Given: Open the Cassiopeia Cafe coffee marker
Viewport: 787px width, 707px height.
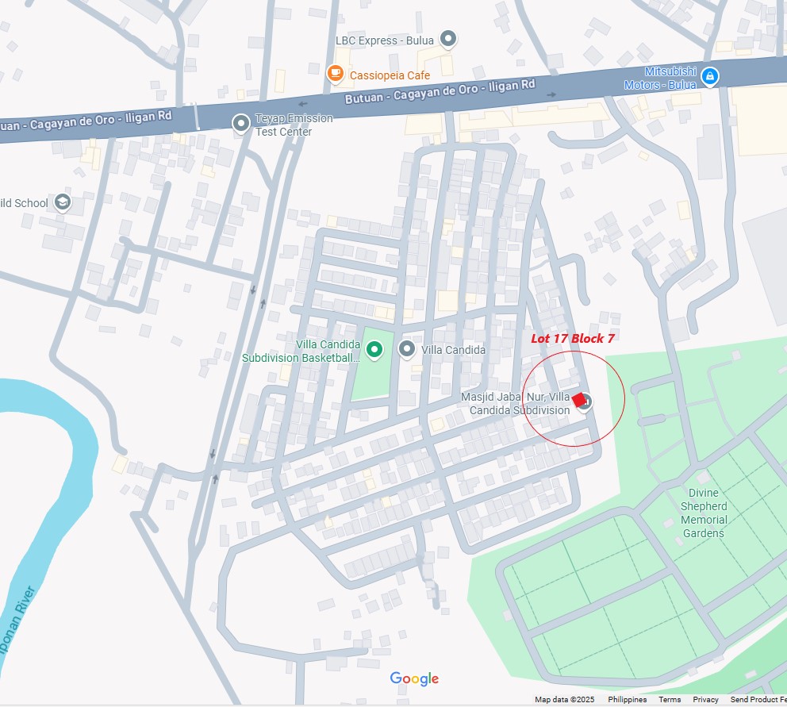Looking at the screenshot, I should pos(336,74).
